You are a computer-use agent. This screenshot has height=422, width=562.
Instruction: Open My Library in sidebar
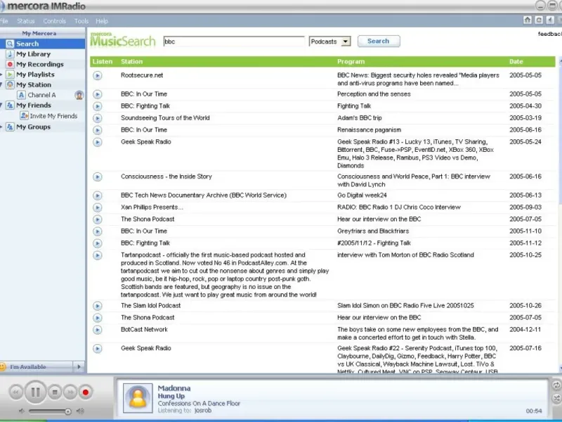[x=33, y=54]
